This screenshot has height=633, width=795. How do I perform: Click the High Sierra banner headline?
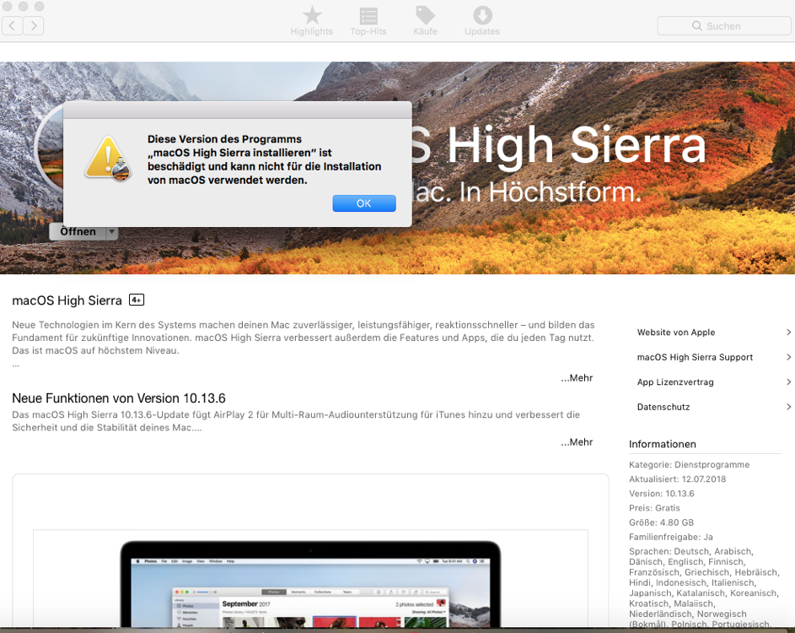[x=558, y=145]
